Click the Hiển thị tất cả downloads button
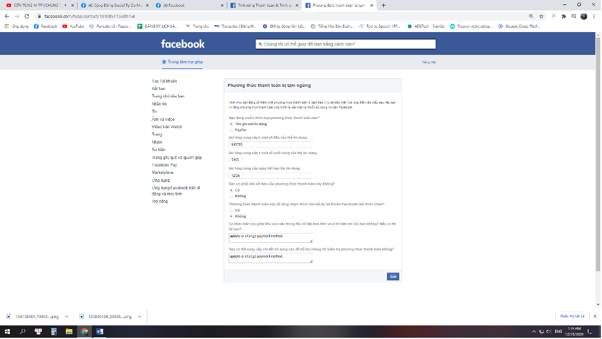 tap(572, 316)
